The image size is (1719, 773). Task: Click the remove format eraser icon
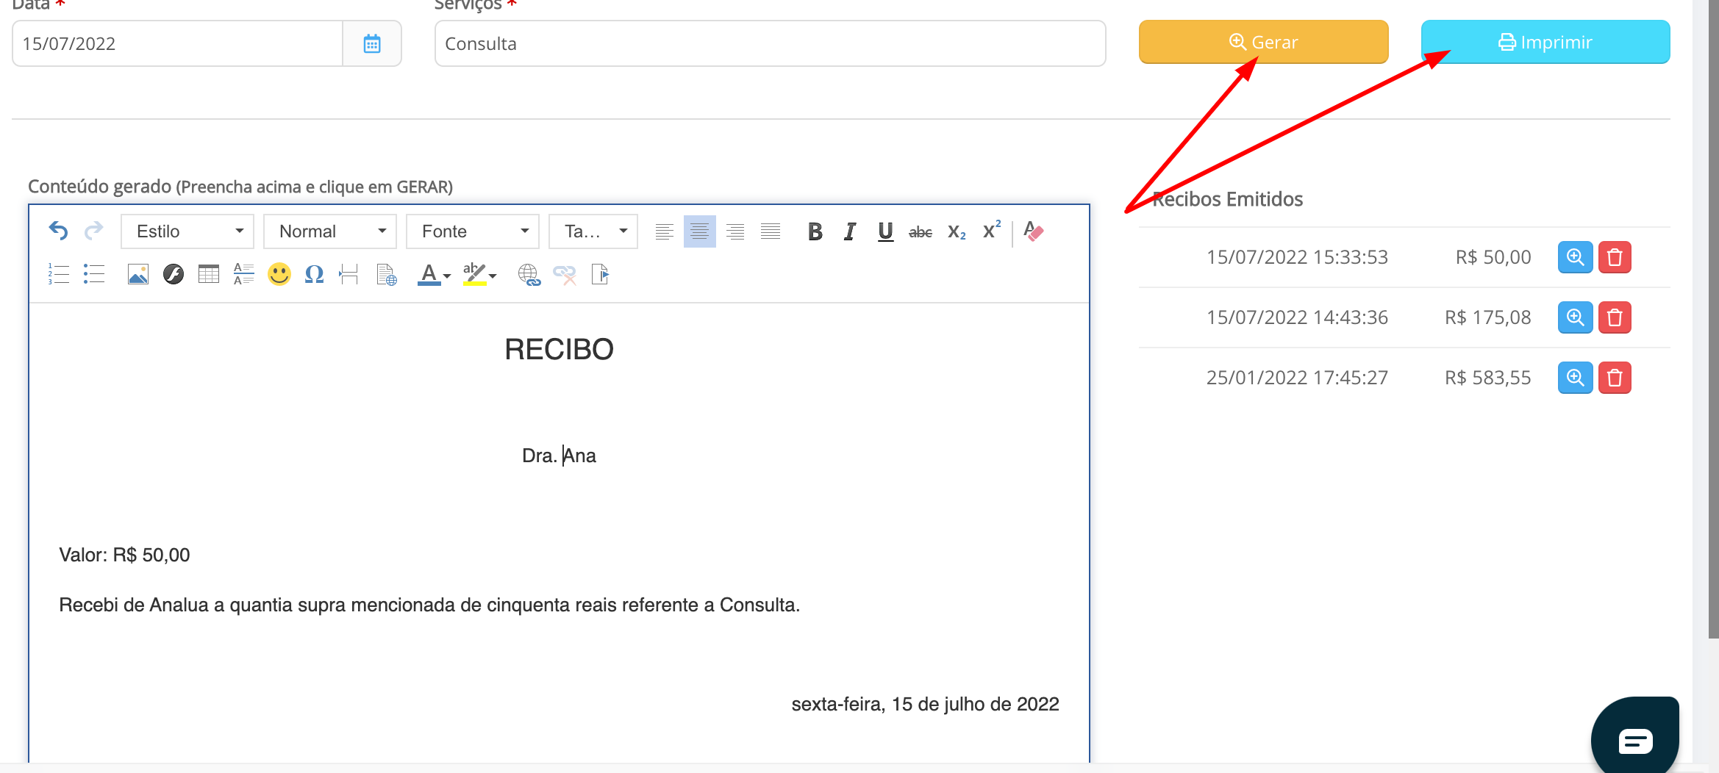(x=1033, y=231)
